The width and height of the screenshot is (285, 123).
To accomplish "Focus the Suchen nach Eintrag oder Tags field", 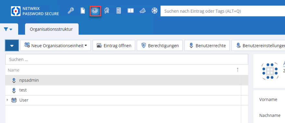I will tap(223, 11).
